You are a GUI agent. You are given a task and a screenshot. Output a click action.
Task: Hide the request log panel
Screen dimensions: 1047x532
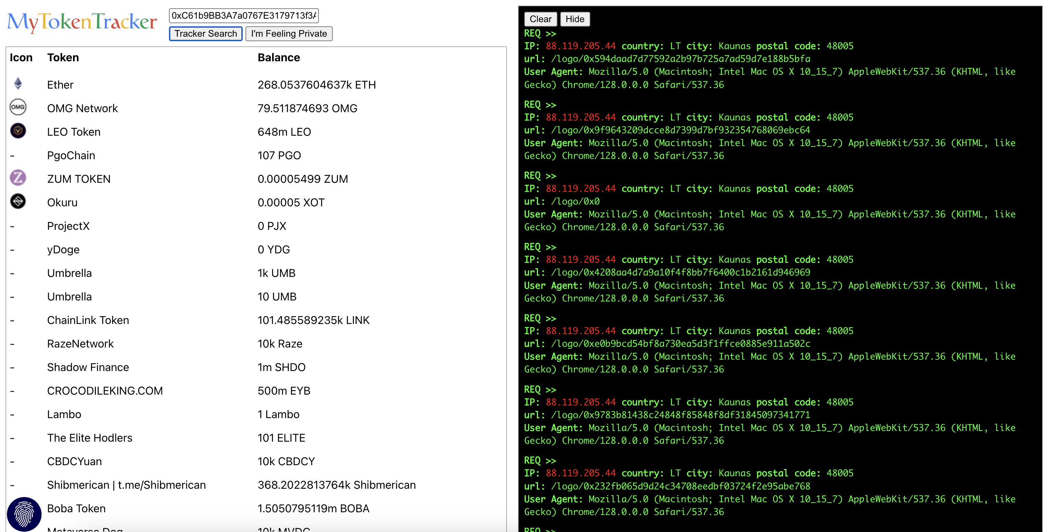pyautogui.click(x=575, y=19)
